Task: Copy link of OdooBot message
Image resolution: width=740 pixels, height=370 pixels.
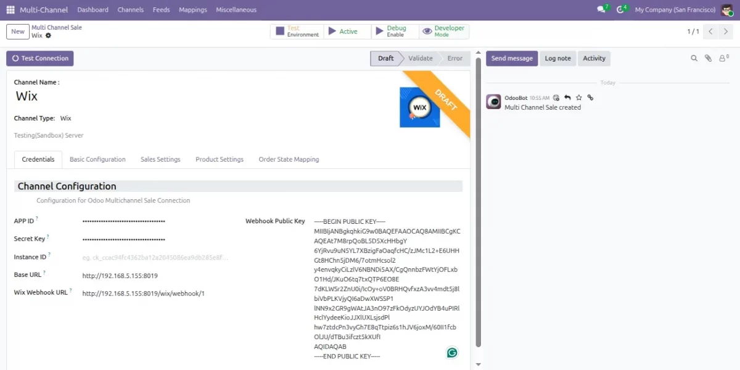Action: pyautogui.click(x=590, y=97)
